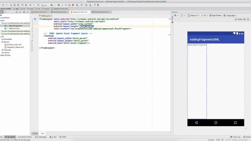Click the Cut scissors icon
Screen dimensions: 251x141
coord(11,5)
